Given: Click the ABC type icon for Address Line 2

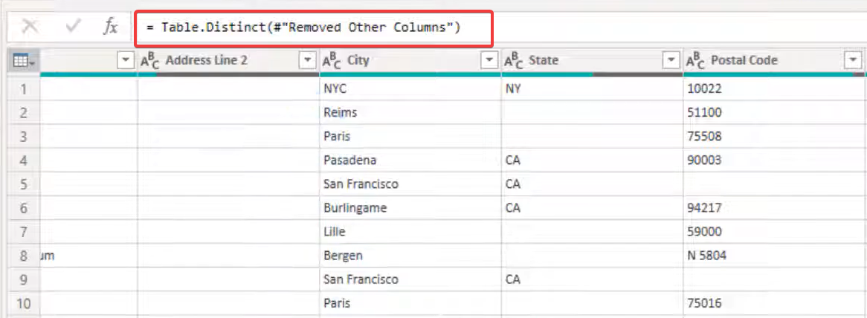Looking at the screenshot, I should point(150,61).
